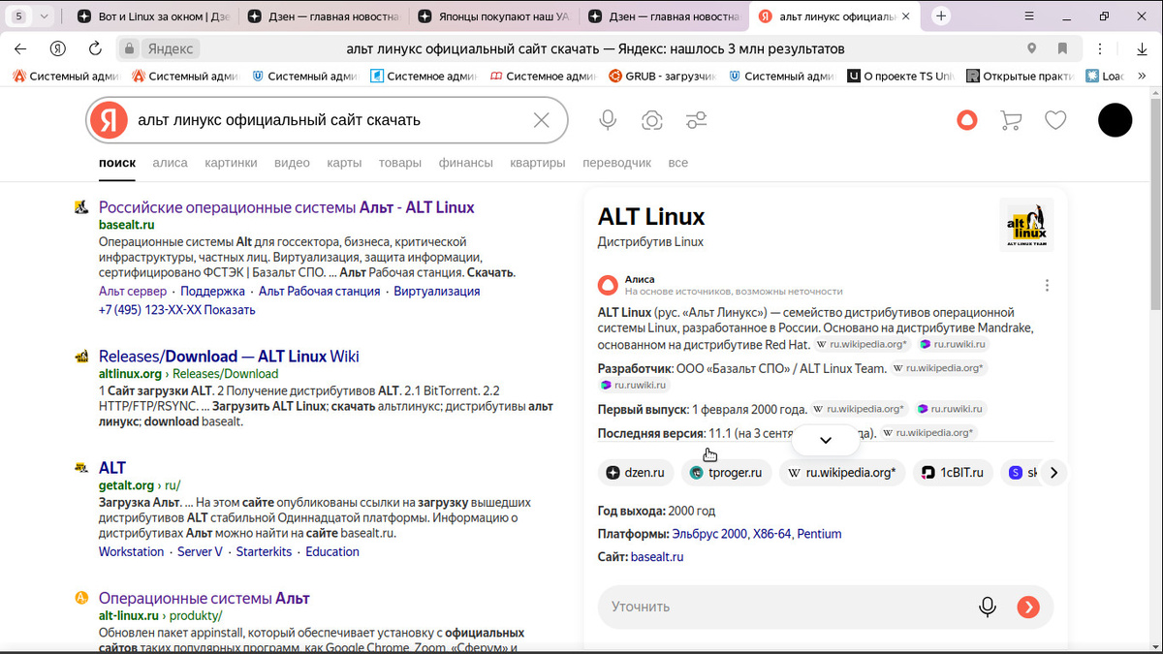Expand the tab list dropdown arrow
Screen dimensions: 1163x654
click(44, 16)
